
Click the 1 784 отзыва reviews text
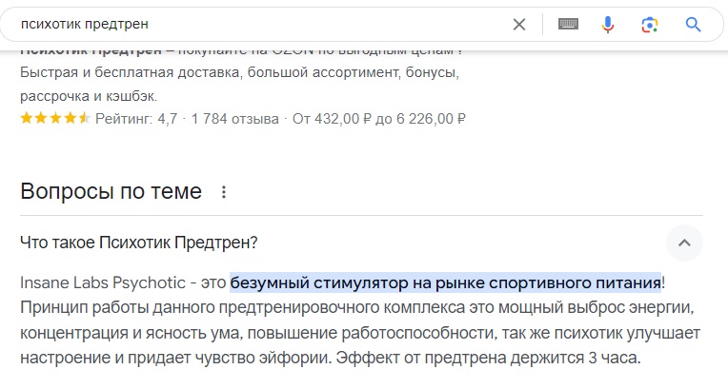[x=235, y=119]
